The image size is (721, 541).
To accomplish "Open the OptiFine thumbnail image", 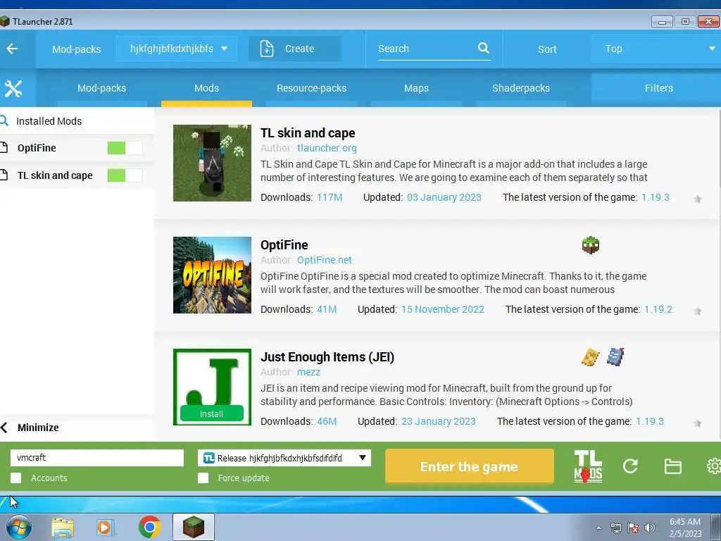I will (x=212, y=275).
